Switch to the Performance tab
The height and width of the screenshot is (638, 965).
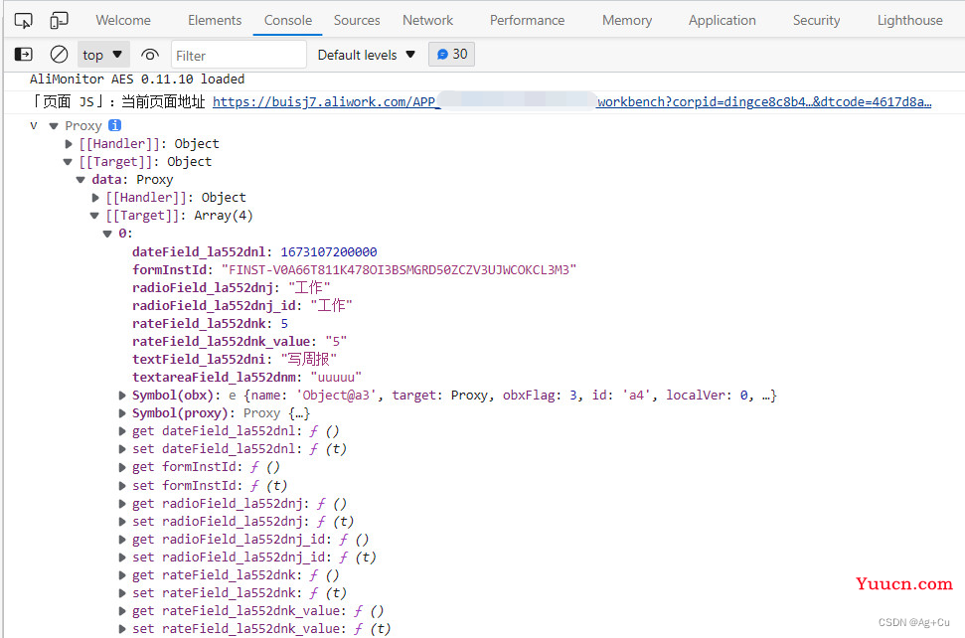point(528,20)
